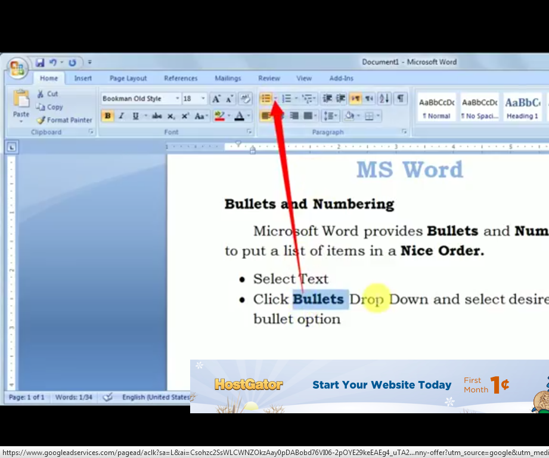Expand the Paste options arrow
Screen dimensions: 549x458
[21, 122]
